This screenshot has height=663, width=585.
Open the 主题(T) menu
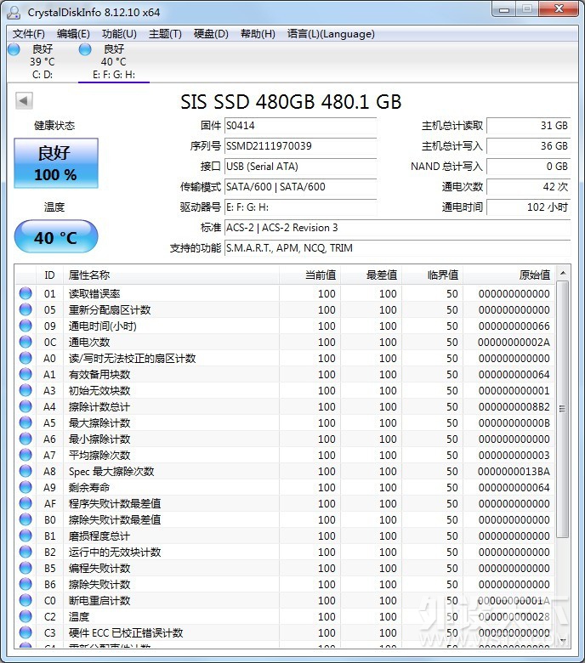(165, 34)
